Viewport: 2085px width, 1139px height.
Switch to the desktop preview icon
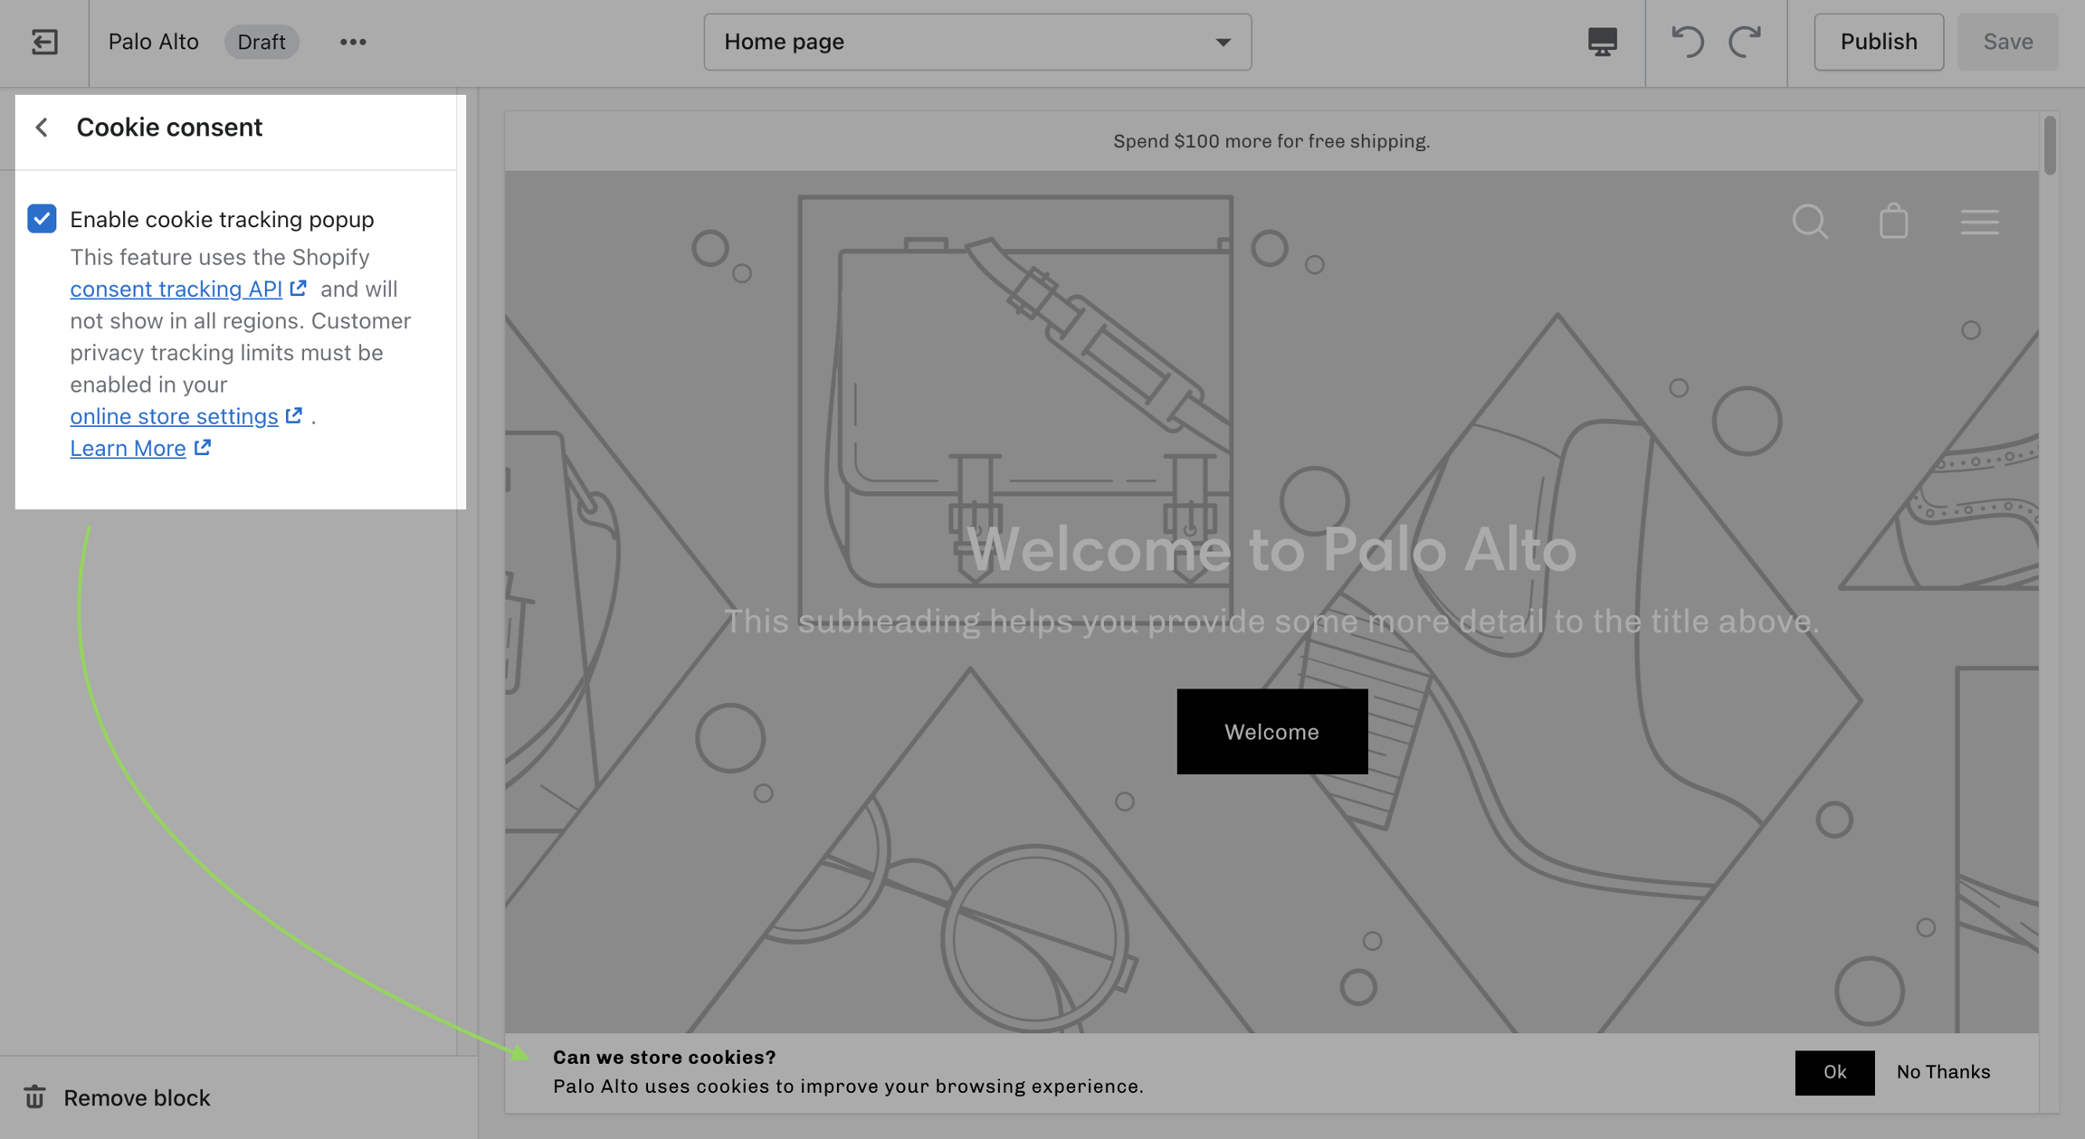[x=1602, y=42]
